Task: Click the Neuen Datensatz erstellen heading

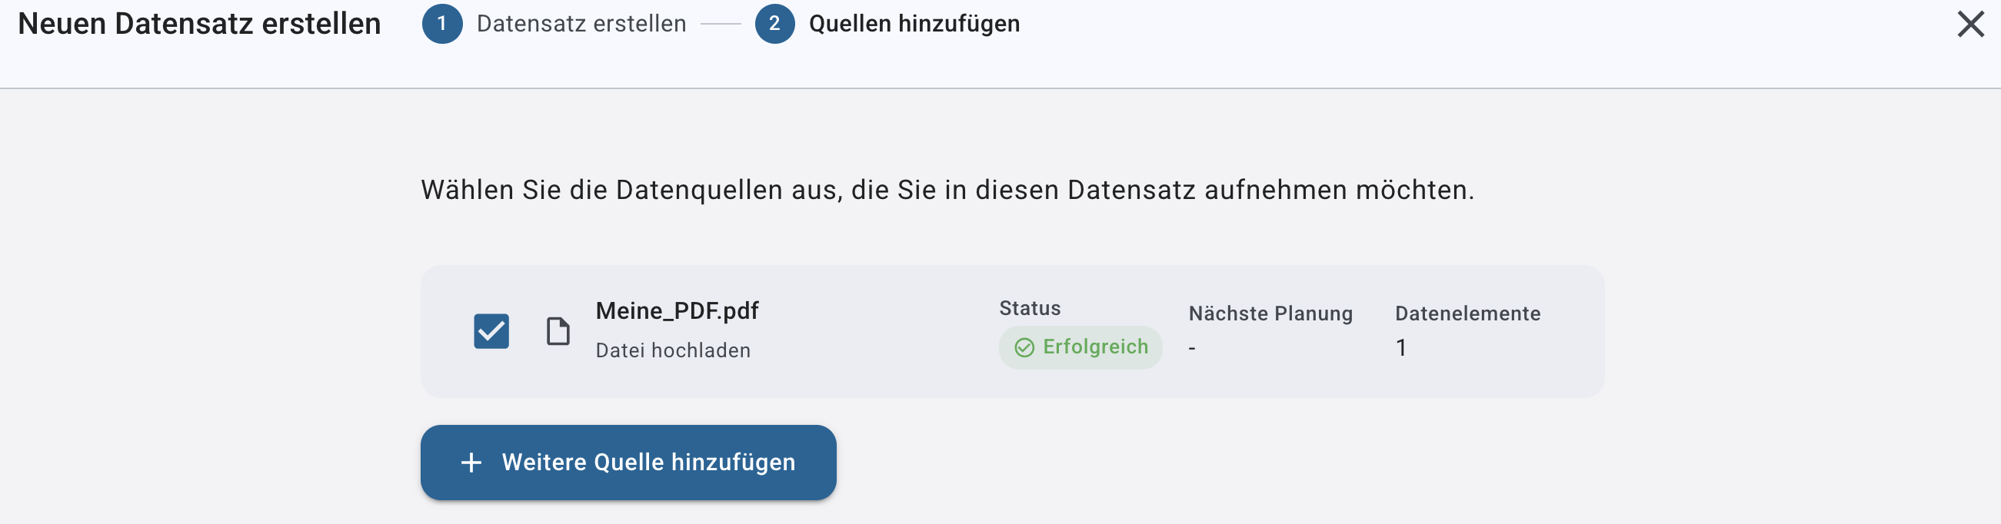Action: pyautogui.click(x=200, y=24)
